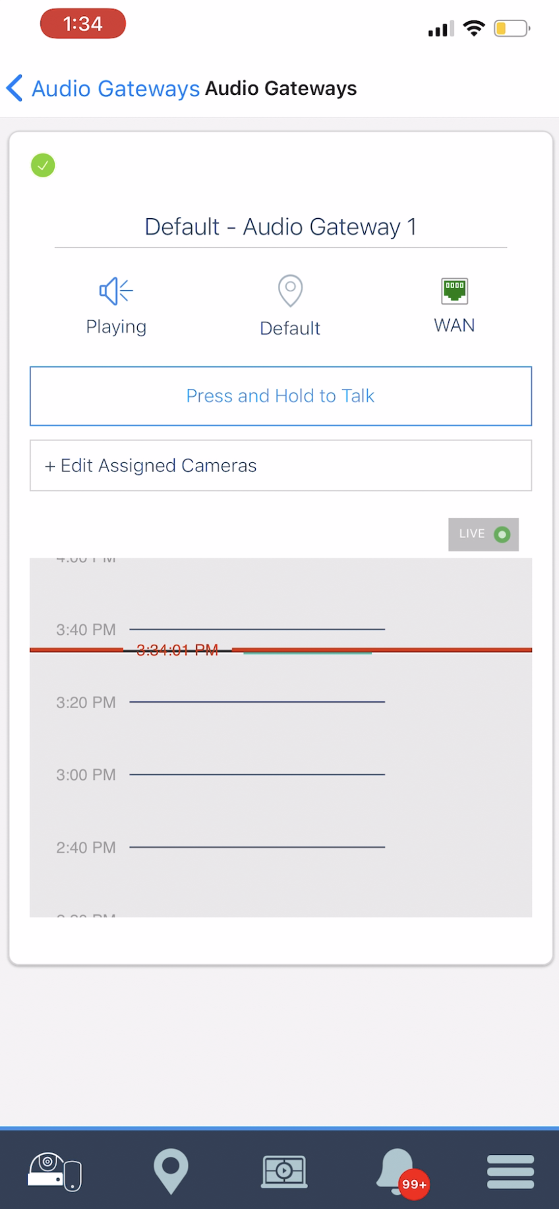The width and height of the screenshot is (559, 1209).
Task: Open the hamburger menu
Action: coord(510,1172)
